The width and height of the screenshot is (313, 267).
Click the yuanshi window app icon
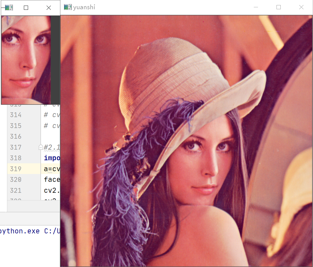[x=68, y=7]
